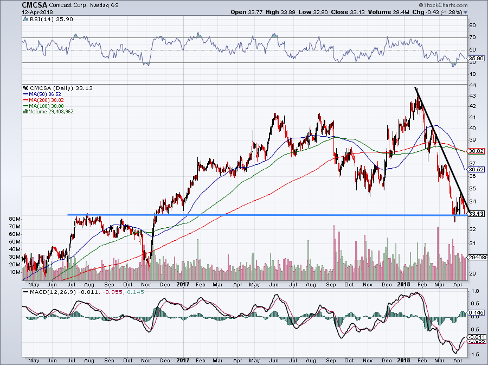Screen dimensions: 488x365
Task: Click the black 33.13 last-price tag
Action: tap(476, 214)
